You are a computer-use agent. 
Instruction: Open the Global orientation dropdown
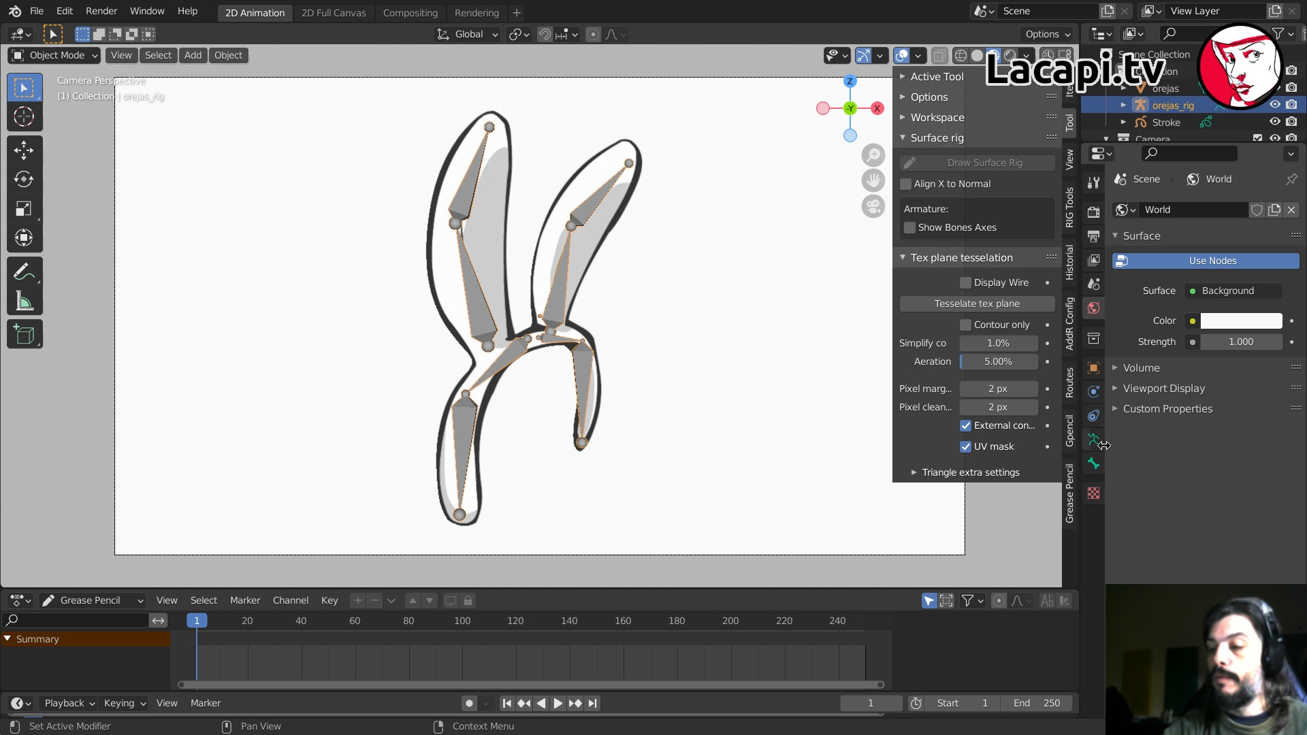click(467, 34)
